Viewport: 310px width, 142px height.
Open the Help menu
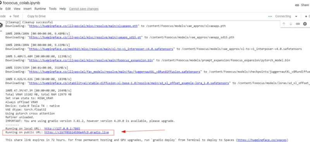pyautogui.click(x=63, y=9)
